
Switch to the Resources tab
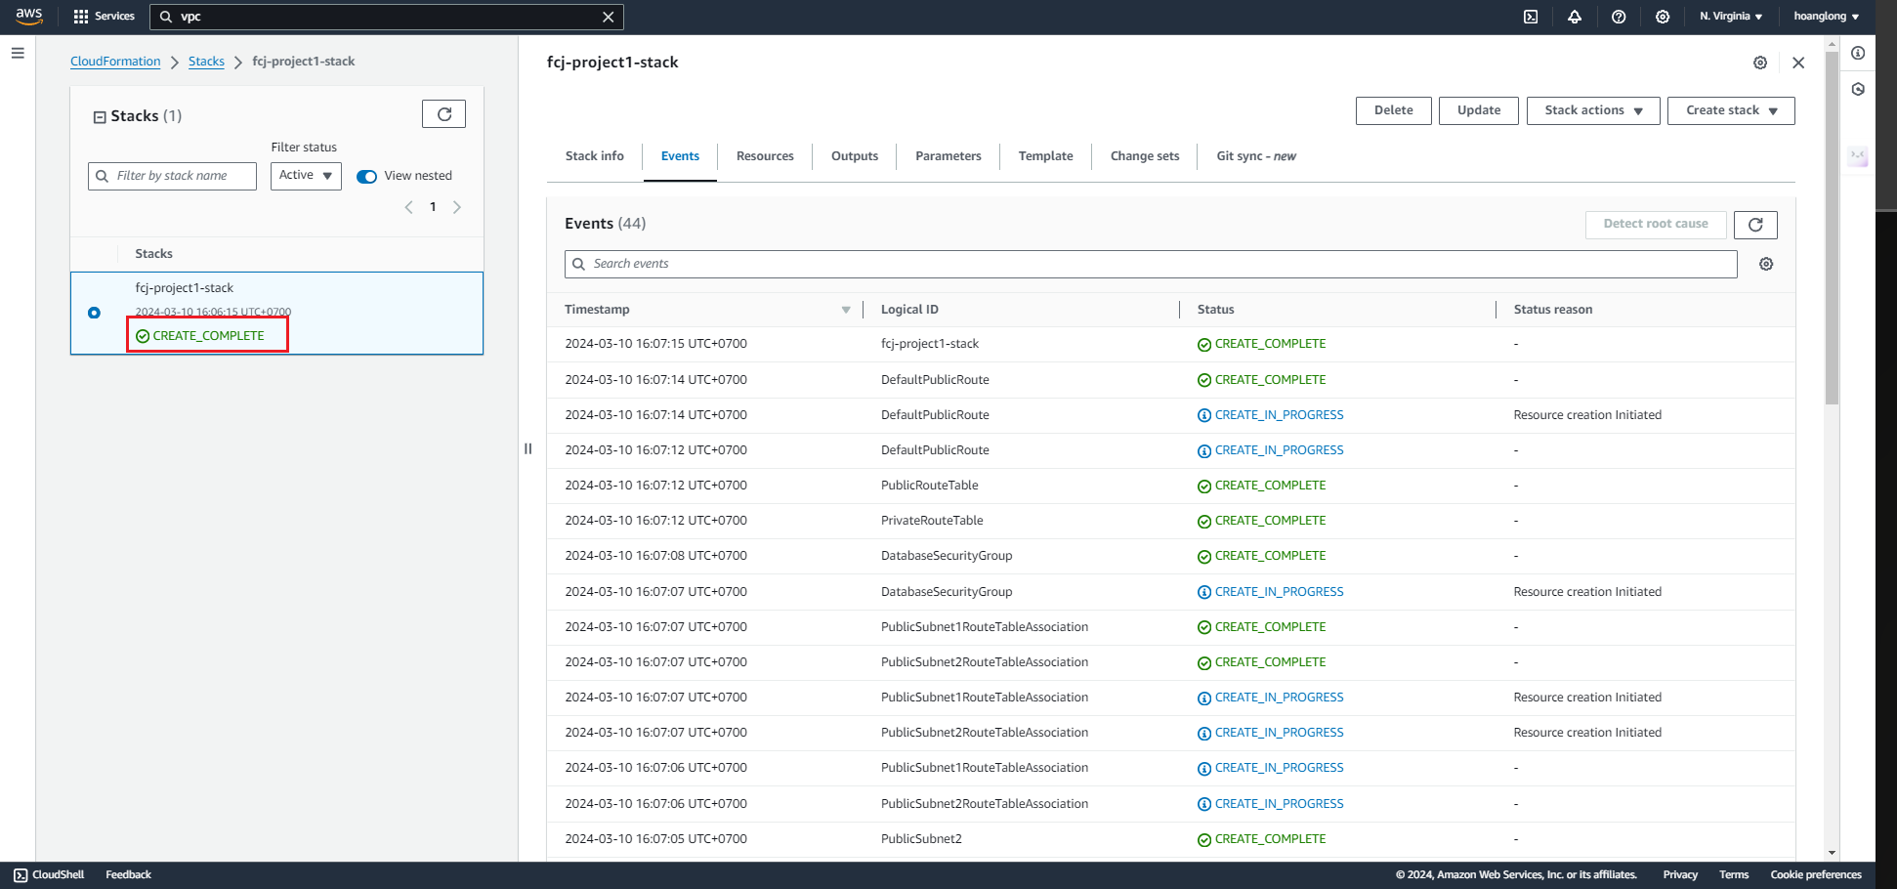click(x=765, y=156)
